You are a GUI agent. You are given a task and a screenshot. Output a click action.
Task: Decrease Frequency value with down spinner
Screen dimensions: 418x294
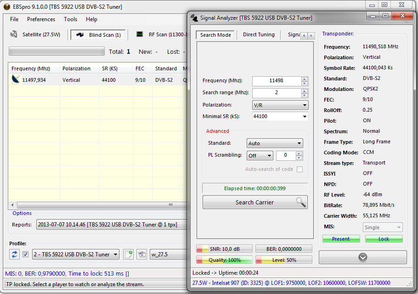click(x=305, y=83)
